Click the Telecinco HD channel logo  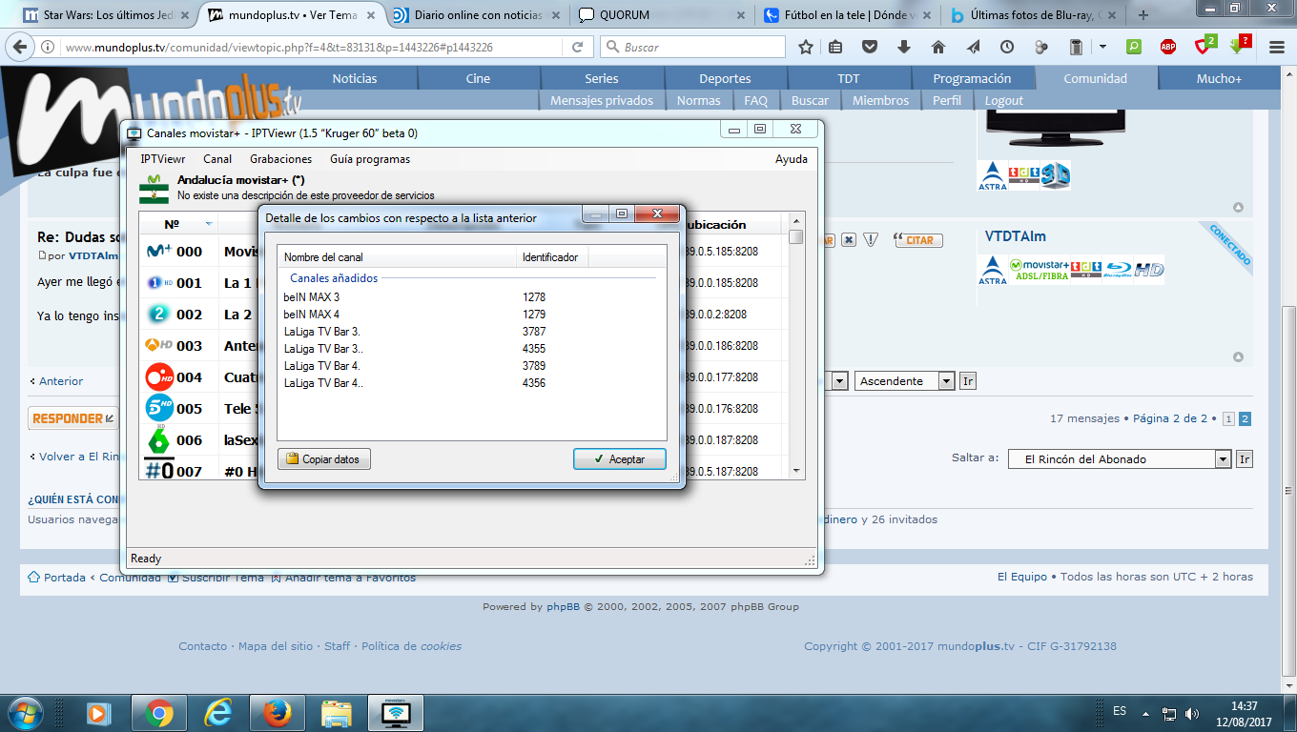(x=158, y=408)
